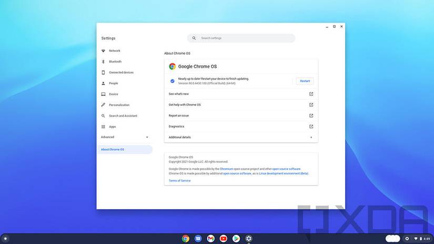This screenshot has height=244, width=434.
Task: Click the battery icon in system tray
Action: [421, 238]
